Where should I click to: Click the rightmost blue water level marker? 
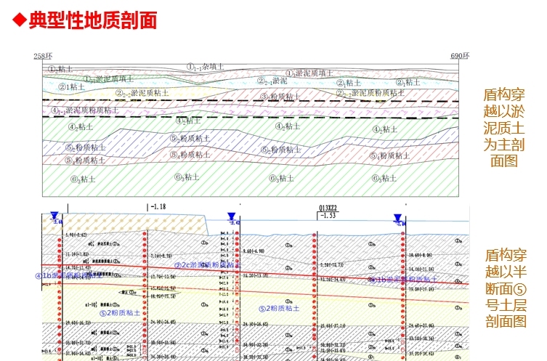click(x=397, y=218)
